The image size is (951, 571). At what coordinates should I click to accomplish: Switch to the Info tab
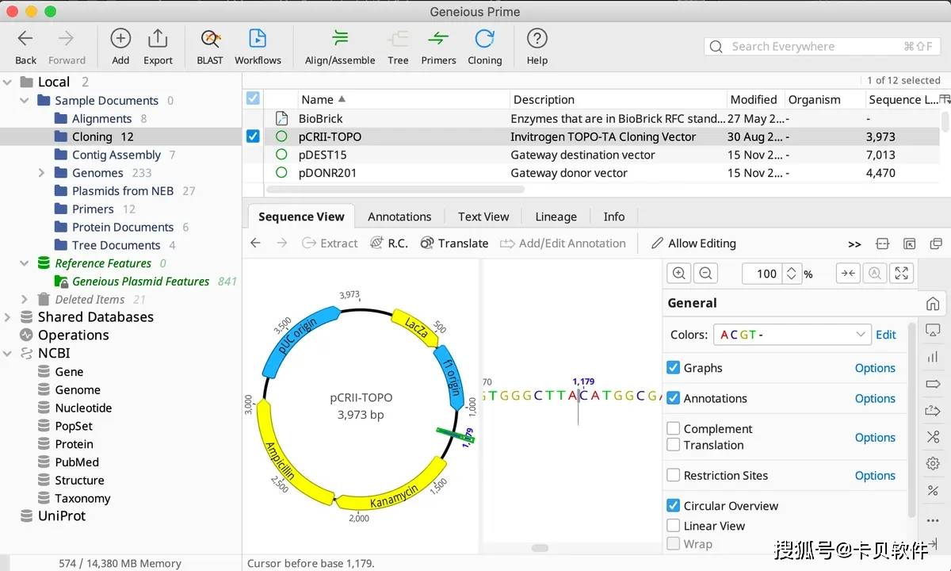[613, 217]
